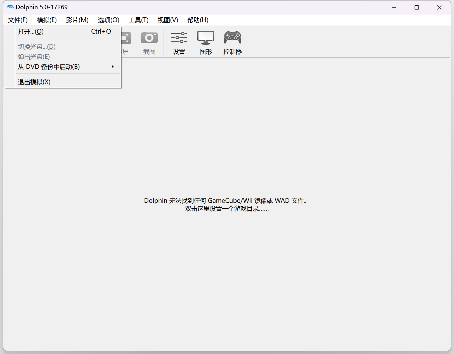Viewport: 454px width, 354px height.
Task: Choose 退出模拟(X) to quit
Action: pos(63,82)
